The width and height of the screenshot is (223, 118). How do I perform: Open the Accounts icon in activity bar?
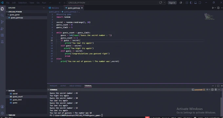tap(2, 107)
